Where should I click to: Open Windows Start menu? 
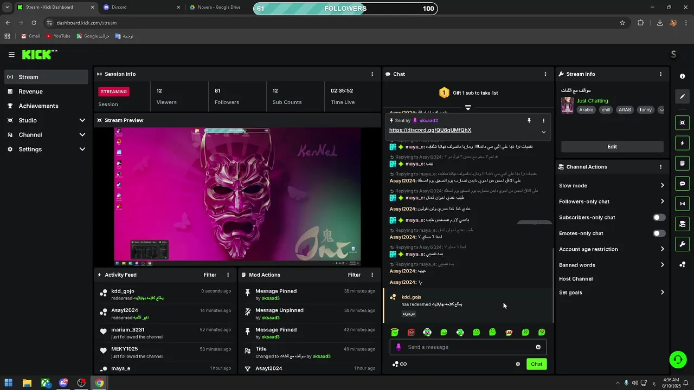tap(9, 383)
